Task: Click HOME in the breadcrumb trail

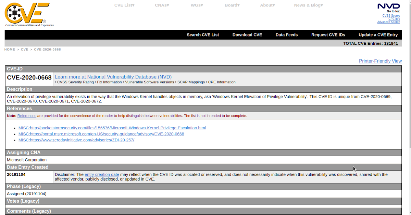Action: tap(10, 49)
